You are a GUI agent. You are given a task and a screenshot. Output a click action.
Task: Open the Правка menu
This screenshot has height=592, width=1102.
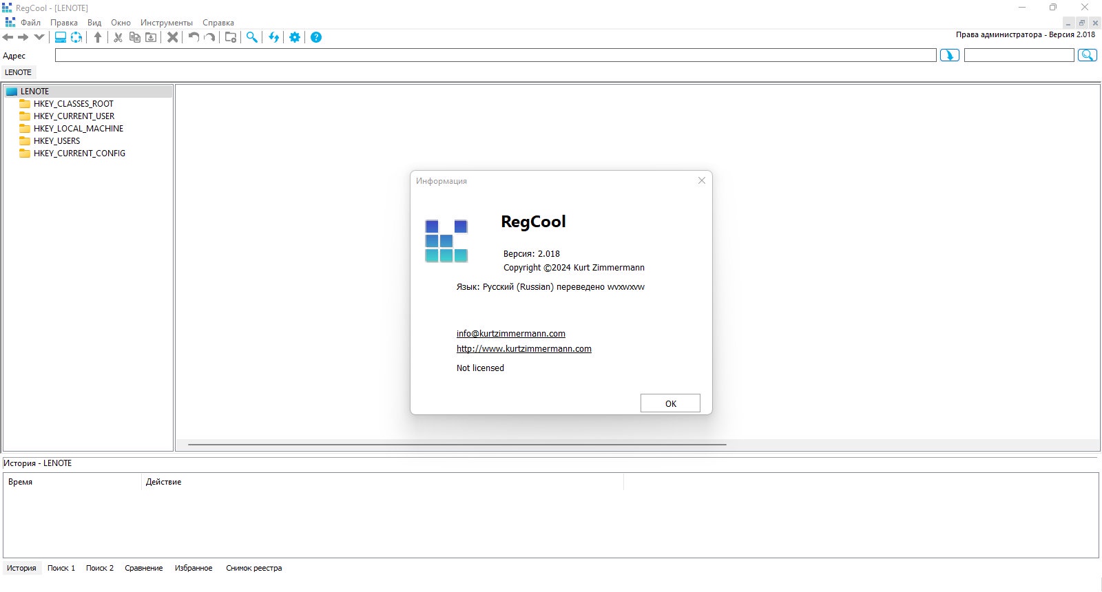[64, 23]
